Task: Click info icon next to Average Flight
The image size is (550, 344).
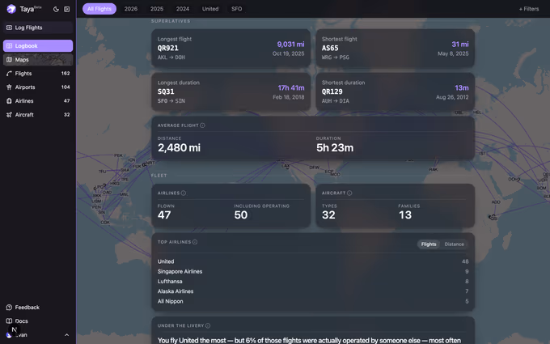Action: pos(202,125)
